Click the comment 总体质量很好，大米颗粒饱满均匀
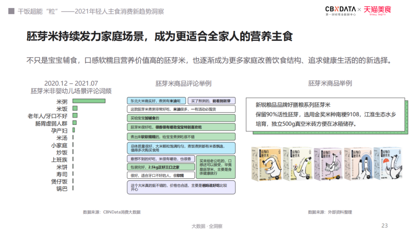 [181, 148]
